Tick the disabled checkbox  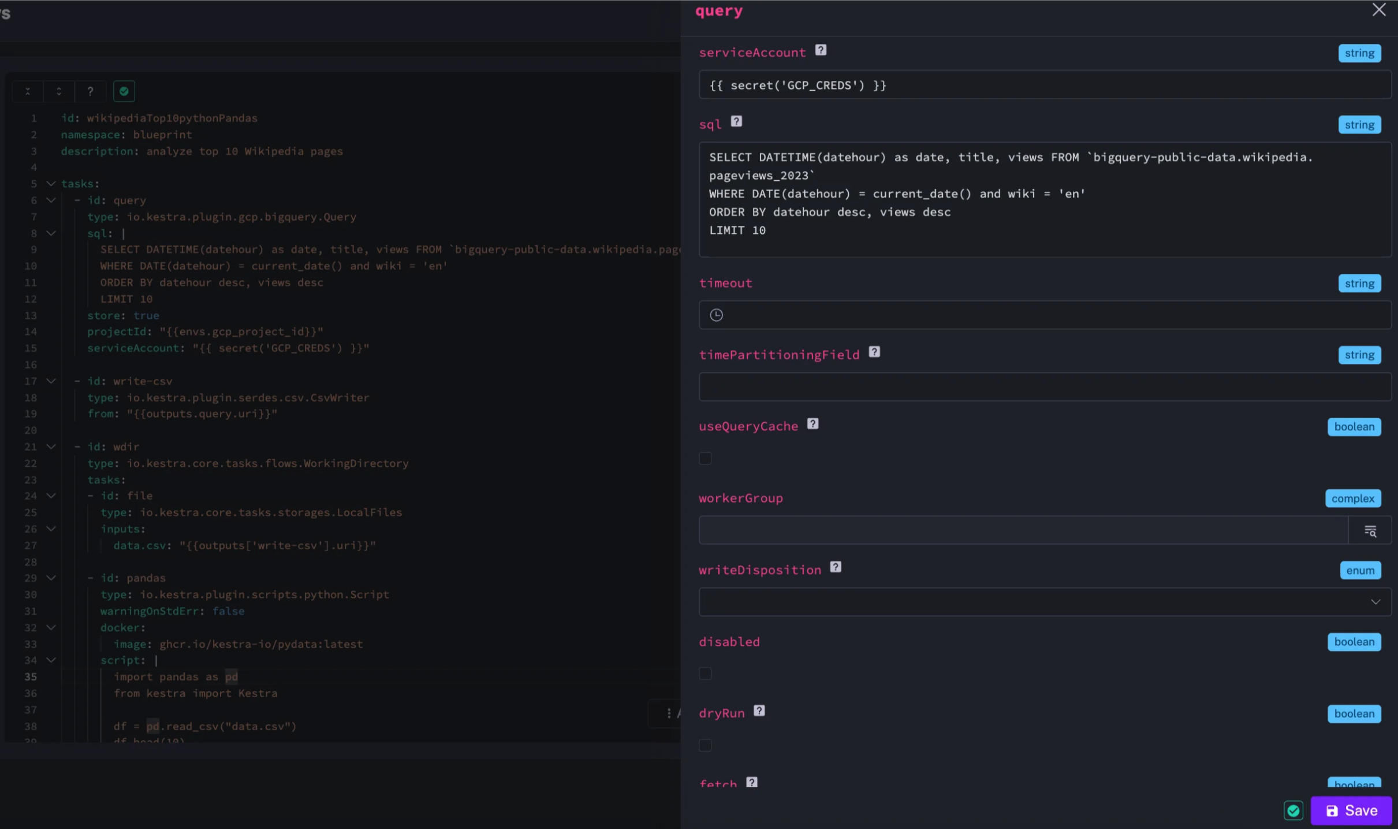[x=705, y=674]
